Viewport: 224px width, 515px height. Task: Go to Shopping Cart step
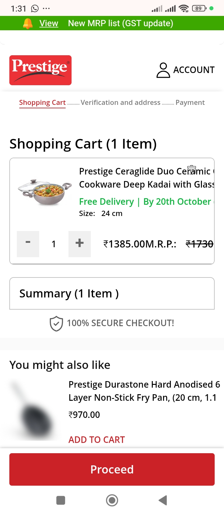click(42, 103)
